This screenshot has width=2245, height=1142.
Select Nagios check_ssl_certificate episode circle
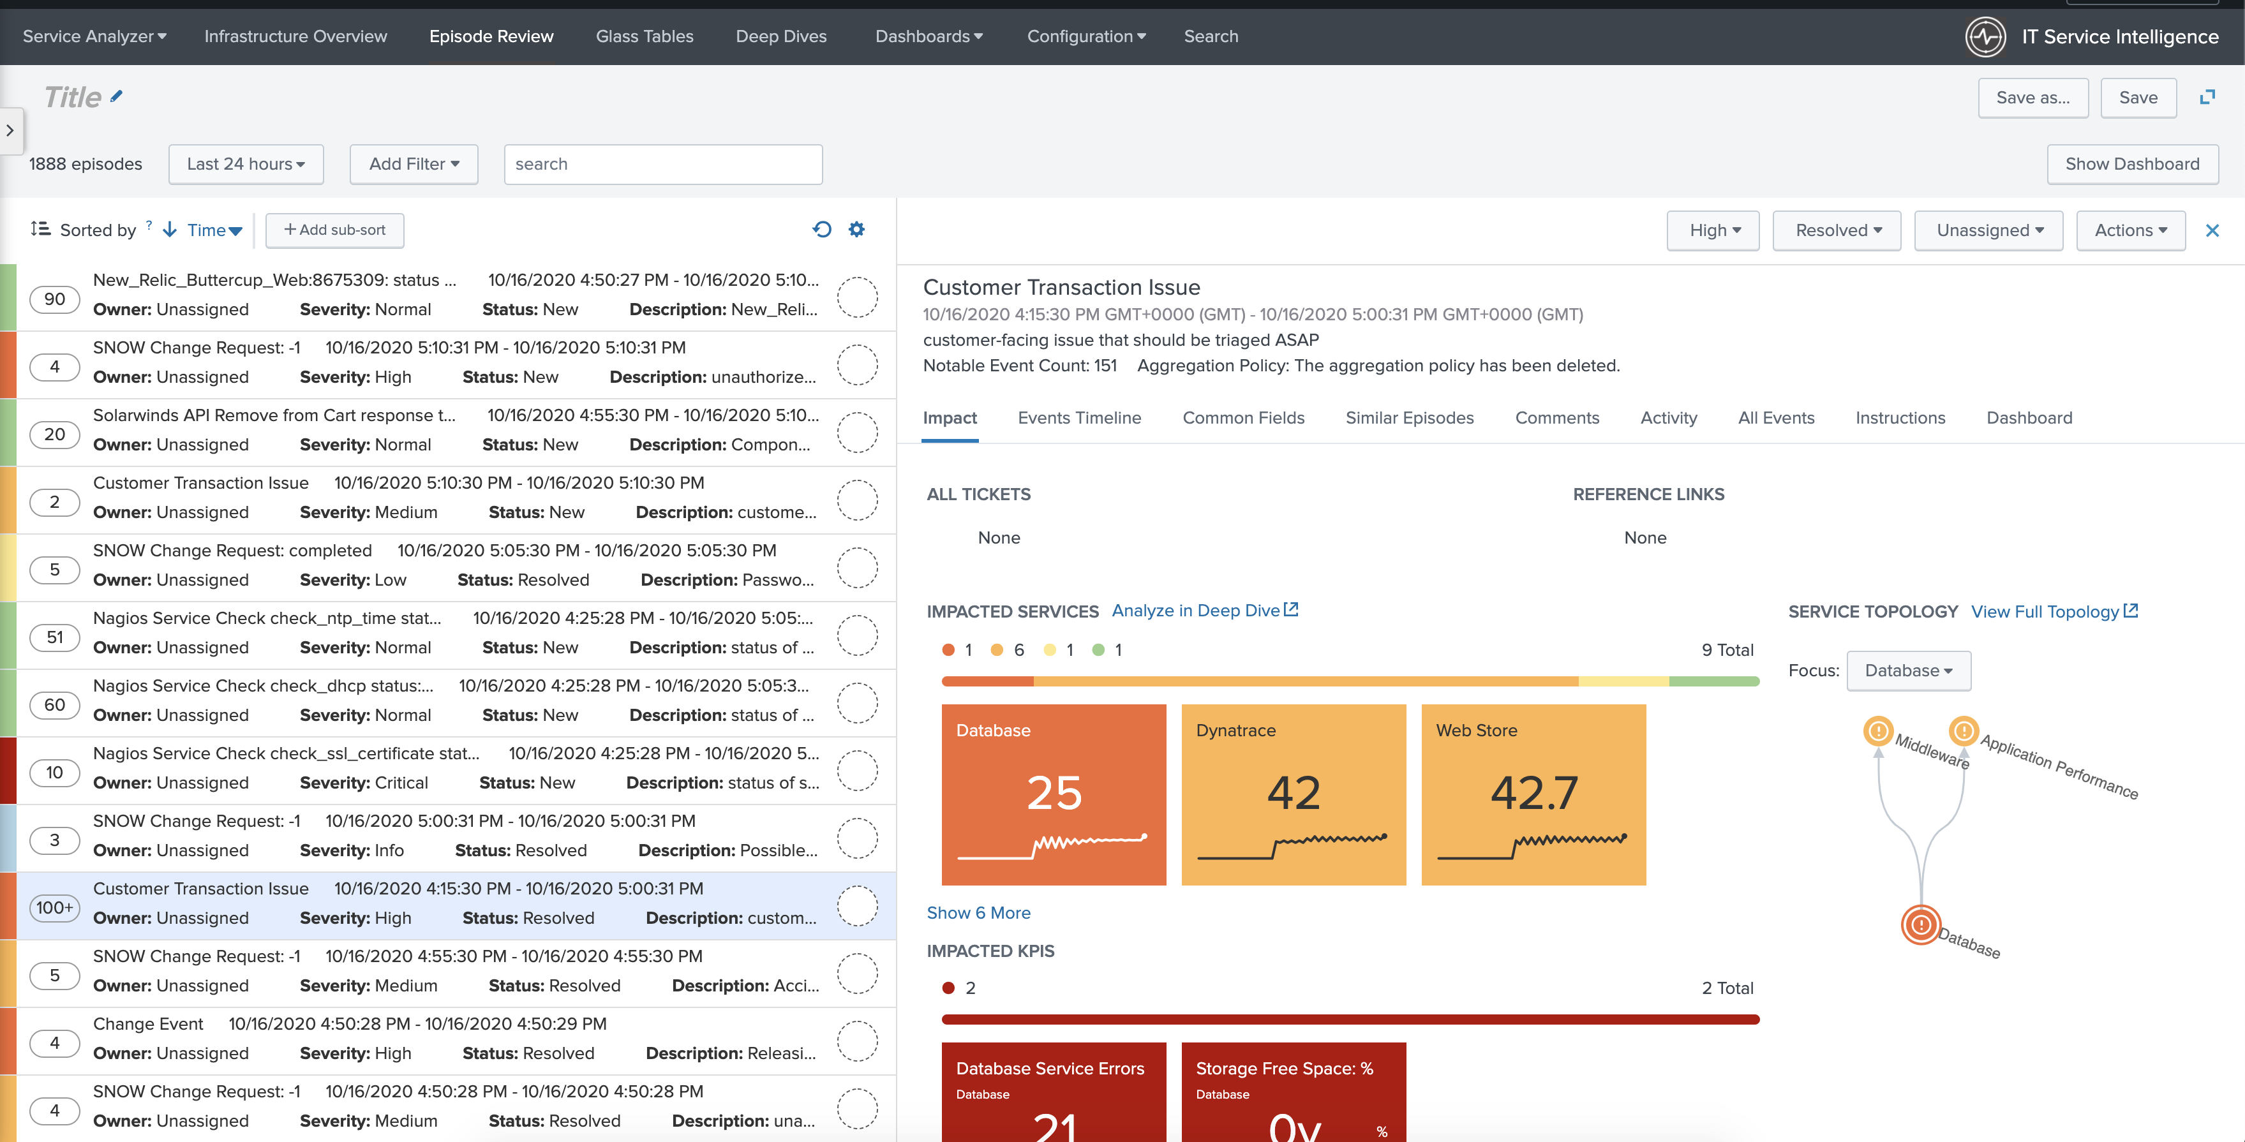(x=856, y=772)
